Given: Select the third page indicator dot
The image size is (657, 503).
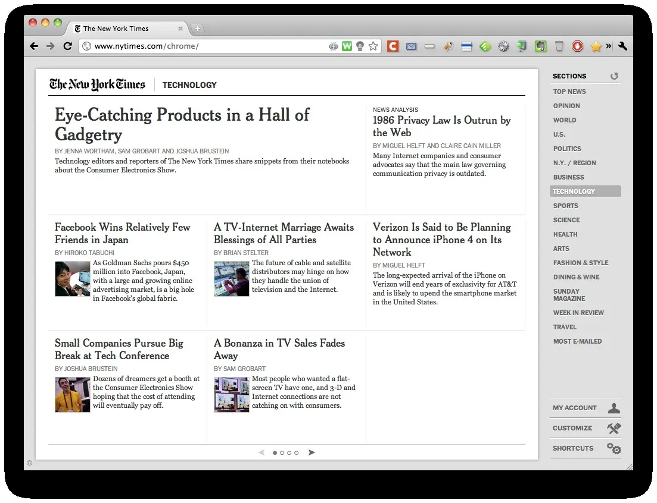Looking at the screenshot, I should pos(289,453).
